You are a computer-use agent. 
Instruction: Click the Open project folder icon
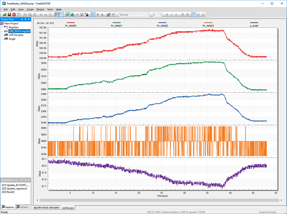pos(5,15)
